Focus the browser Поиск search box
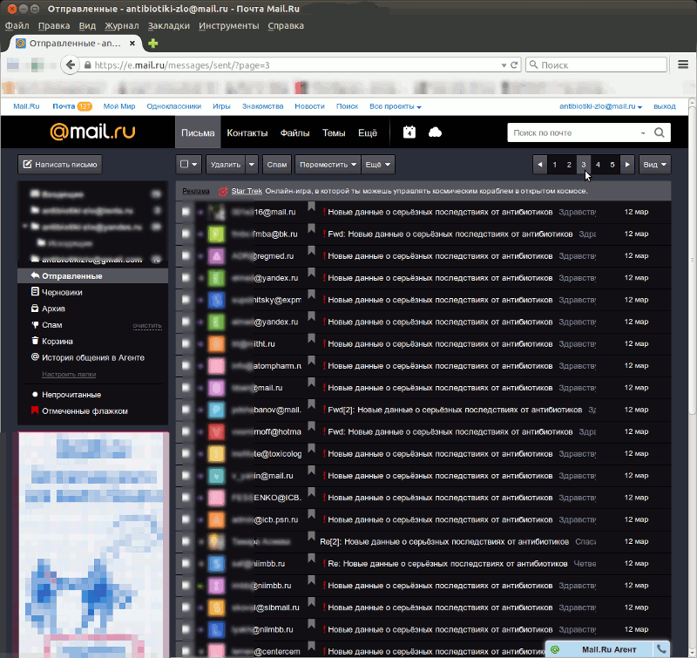This screenshot has height=658, width=697. 596,64
